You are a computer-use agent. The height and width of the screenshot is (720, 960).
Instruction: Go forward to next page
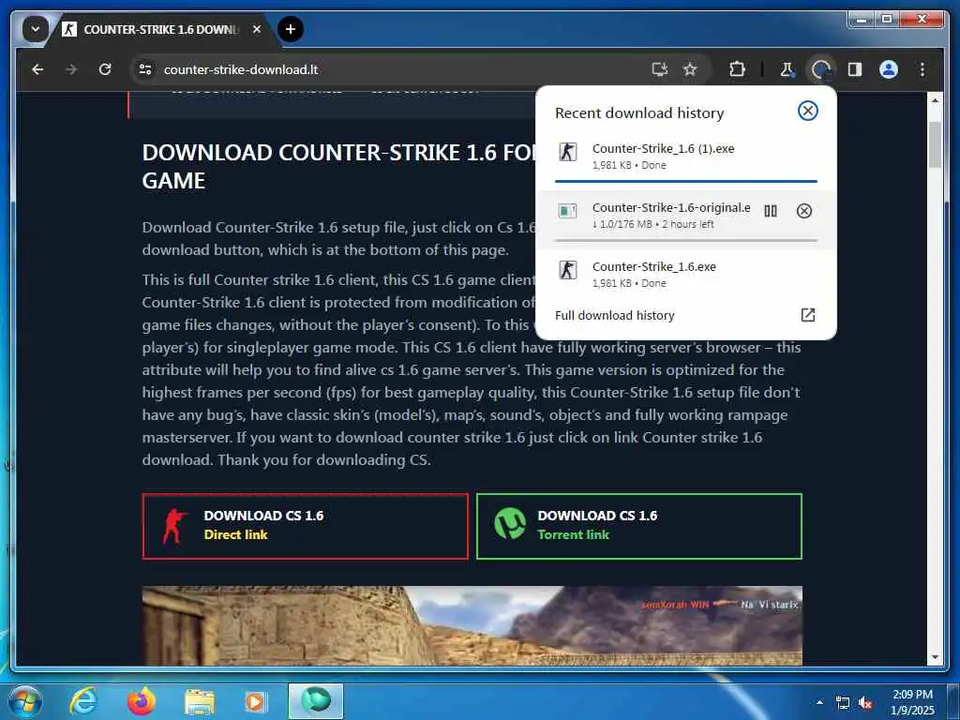[71, 69]
